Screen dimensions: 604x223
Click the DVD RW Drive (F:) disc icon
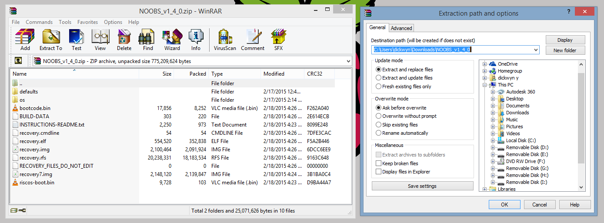[501, 161]
